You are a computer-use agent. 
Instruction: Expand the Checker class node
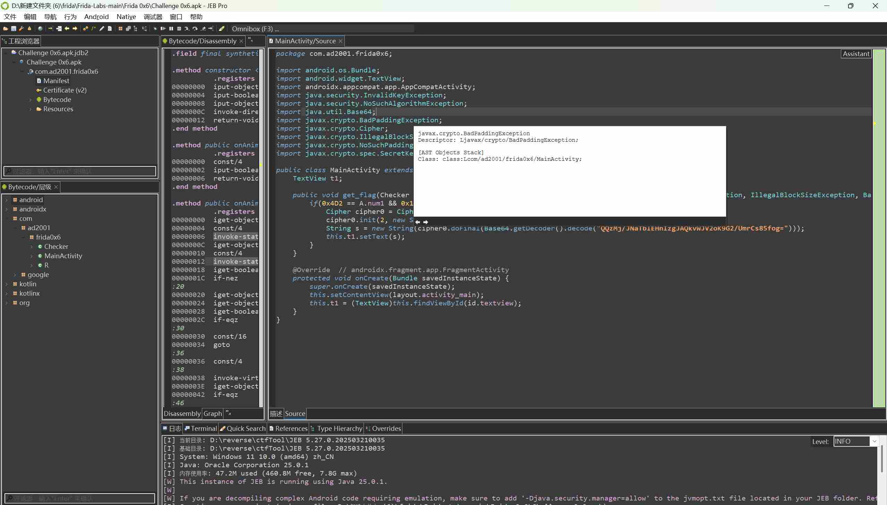(32, 246)
